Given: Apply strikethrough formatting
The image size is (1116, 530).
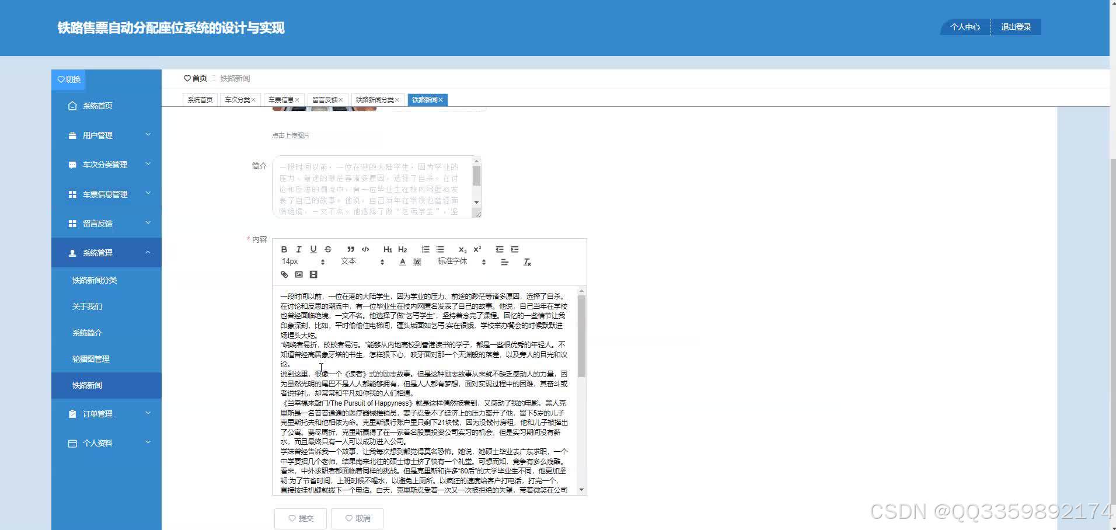Looking at the screenshot, I should (x=327, y=249).
